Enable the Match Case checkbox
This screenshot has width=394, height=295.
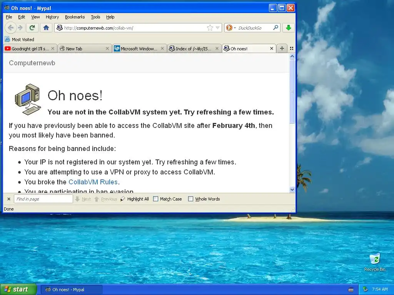pos(156,199)
